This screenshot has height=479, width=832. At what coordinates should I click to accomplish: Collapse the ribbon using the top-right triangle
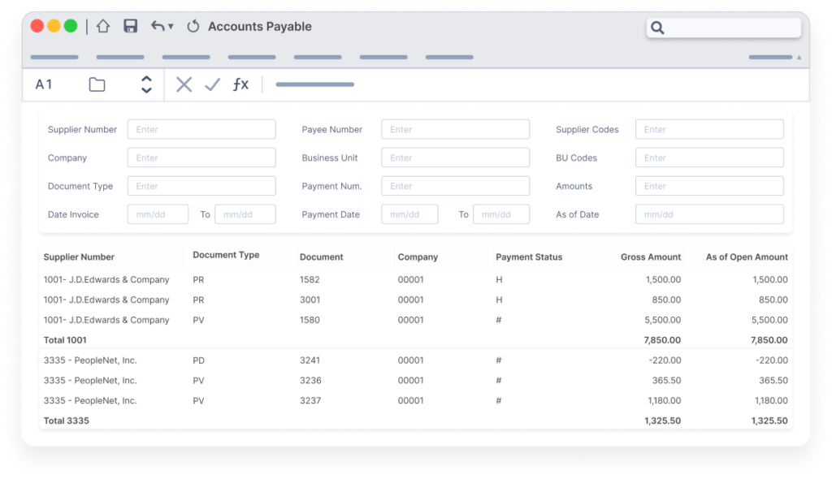pyautogui.click(x=799, y=57)
